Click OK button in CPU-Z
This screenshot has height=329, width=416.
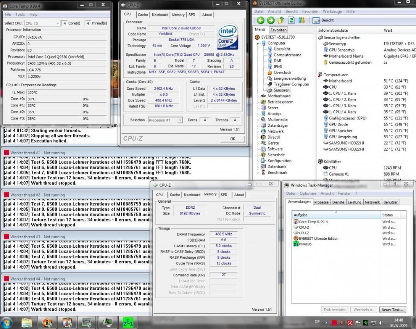point(233,139)
